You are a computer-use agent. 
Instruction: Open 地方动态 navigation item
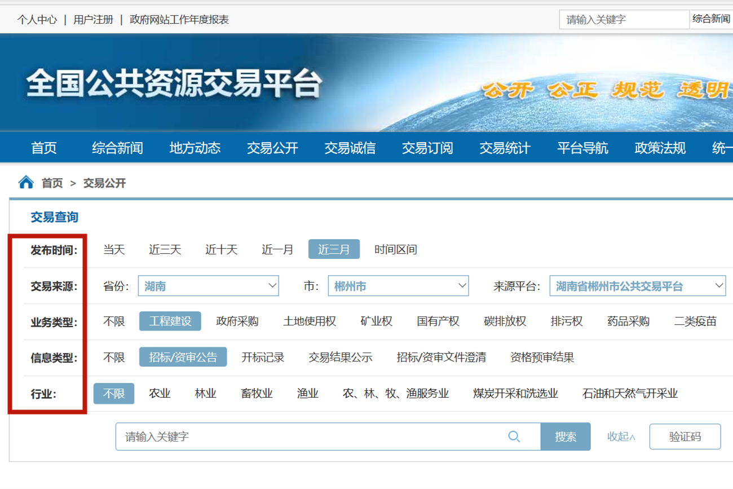point(195,148)
